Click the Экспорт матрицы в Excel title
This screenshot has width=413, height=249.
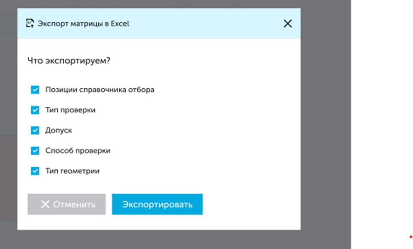coord(83,24)
